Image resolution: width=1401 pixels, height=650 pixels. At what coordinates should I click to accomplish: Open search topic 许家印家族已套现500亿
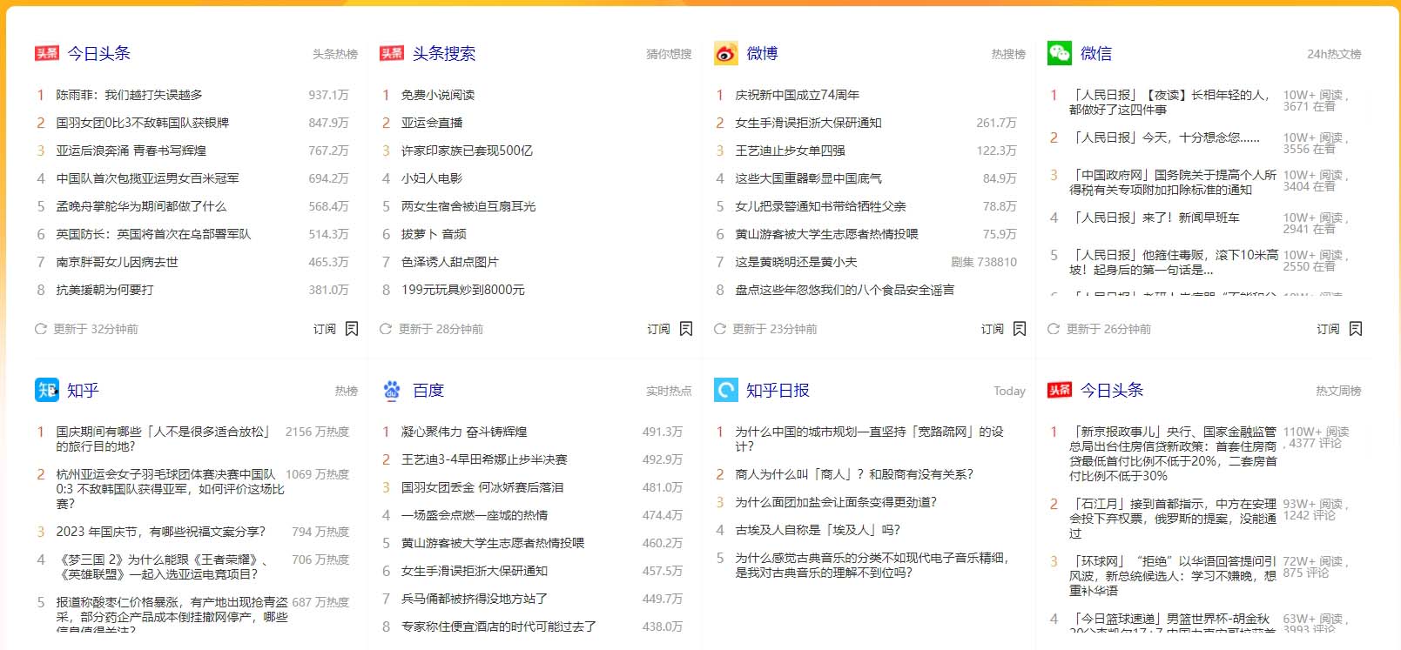pos(467,151)
